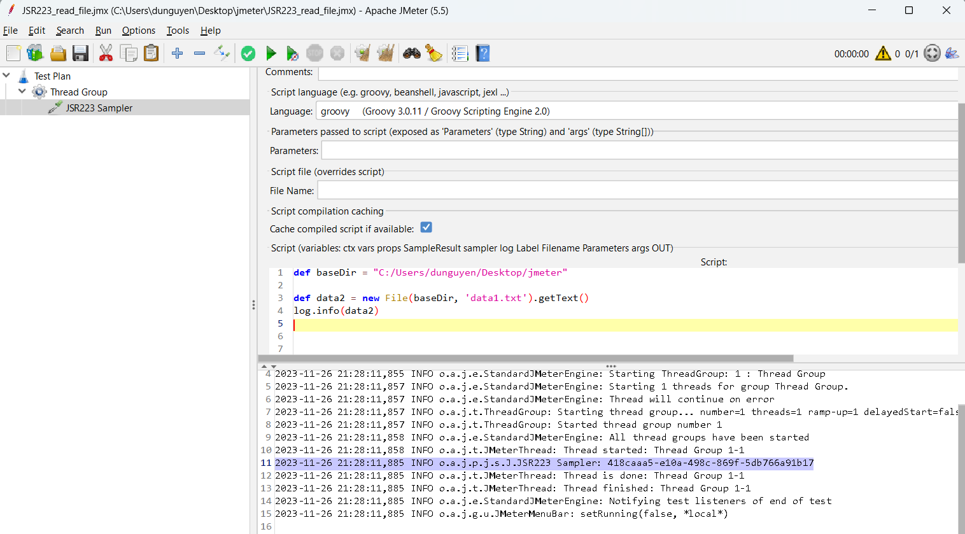Clear all results with double broom icon
Image resolution: width=965 pixels, height=534 pixels.
(386, 53)
